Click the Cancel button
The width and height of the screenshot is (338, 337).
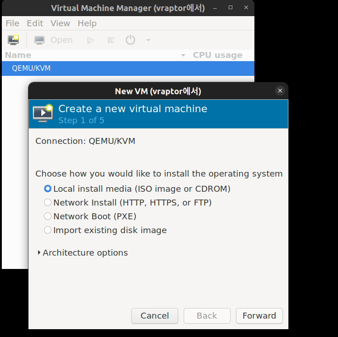point(155,316)
